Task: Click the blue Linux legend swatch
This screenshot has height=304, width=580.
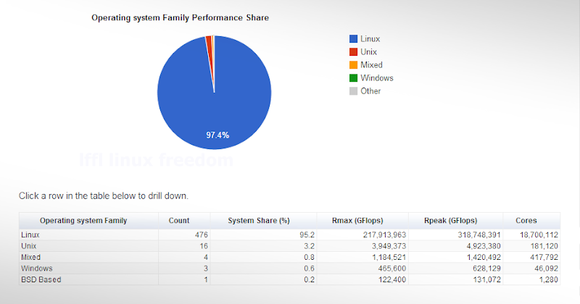Action: click(354, 38)
